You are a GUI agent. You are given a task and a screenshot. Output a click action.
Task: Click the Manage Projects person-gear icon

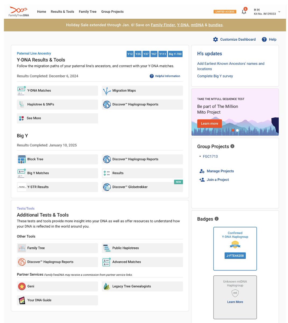click(202, 171)
